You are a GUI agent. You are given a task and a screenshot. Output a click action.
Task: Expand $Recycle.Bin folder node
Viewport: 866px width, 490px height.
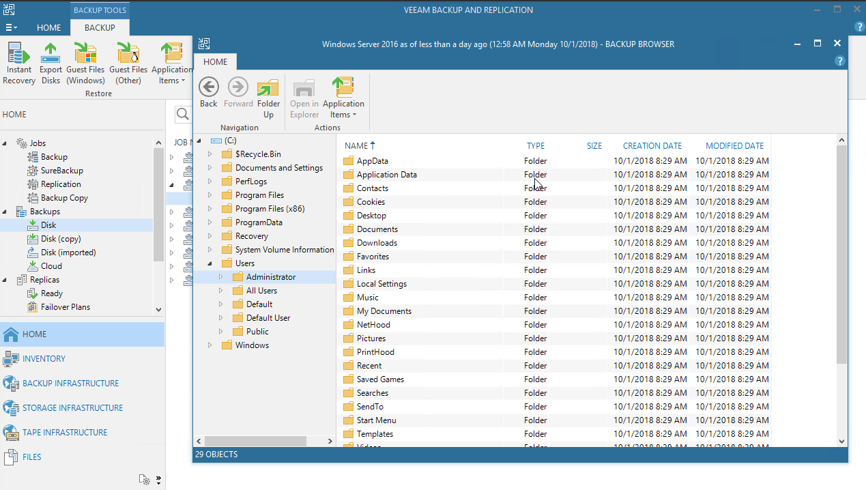tap(210, 154)
